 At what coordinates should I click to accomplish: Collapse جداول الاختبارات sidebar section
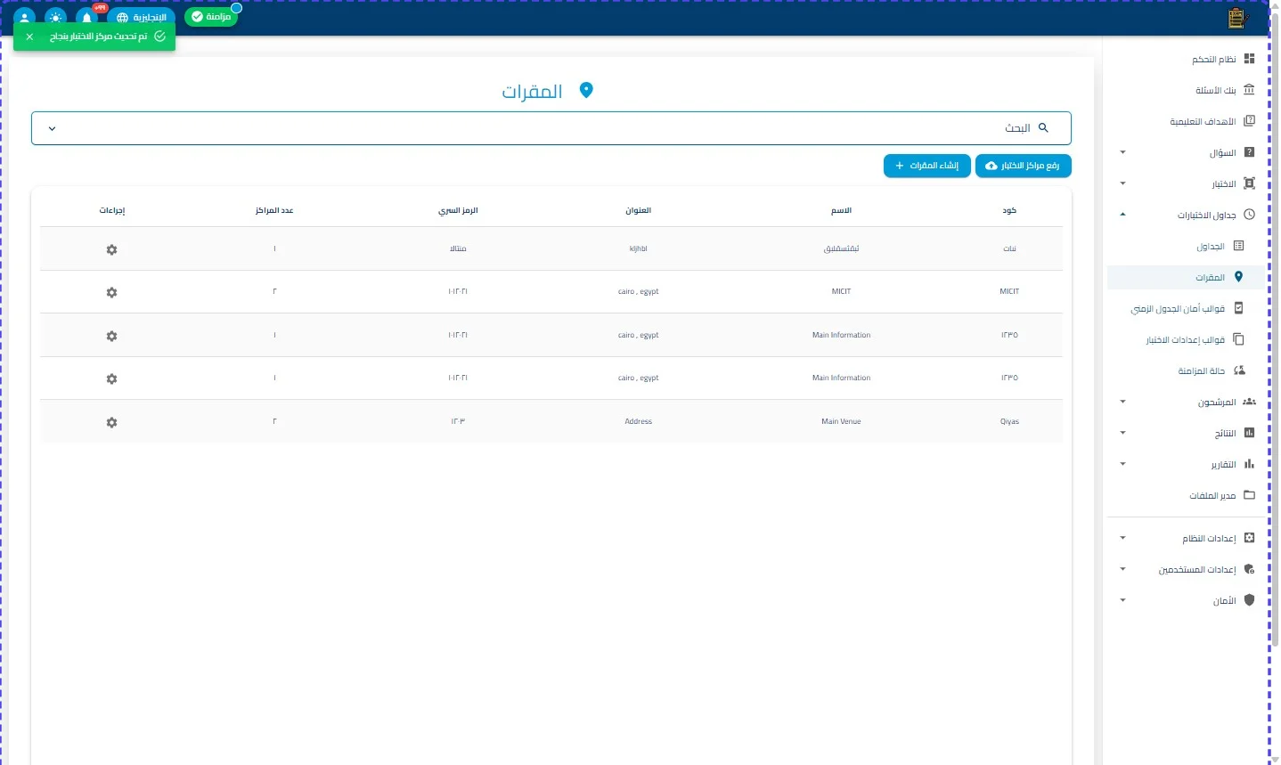point(1187,215)
